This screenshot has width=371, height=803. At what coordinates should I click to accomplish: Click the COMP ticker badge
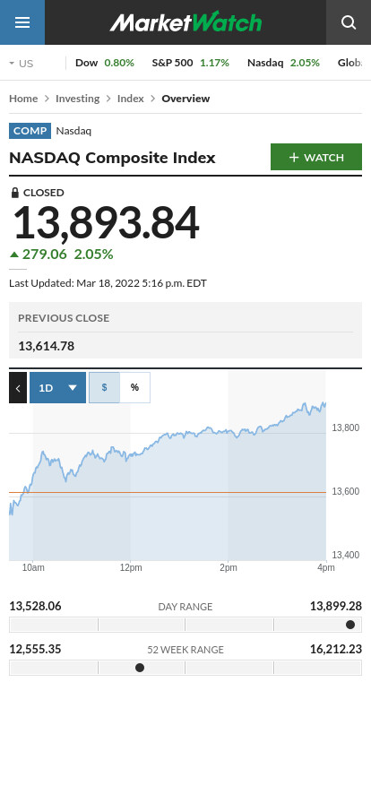(30, 131)
